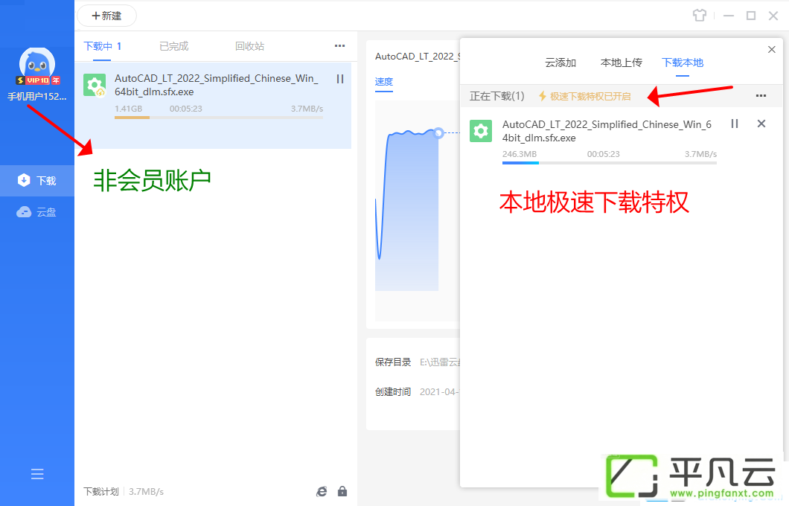The width and height of the screenshot is (789, 506).
Task: Click 正在下载(1) header text
Action: click(x=497, y=96)
